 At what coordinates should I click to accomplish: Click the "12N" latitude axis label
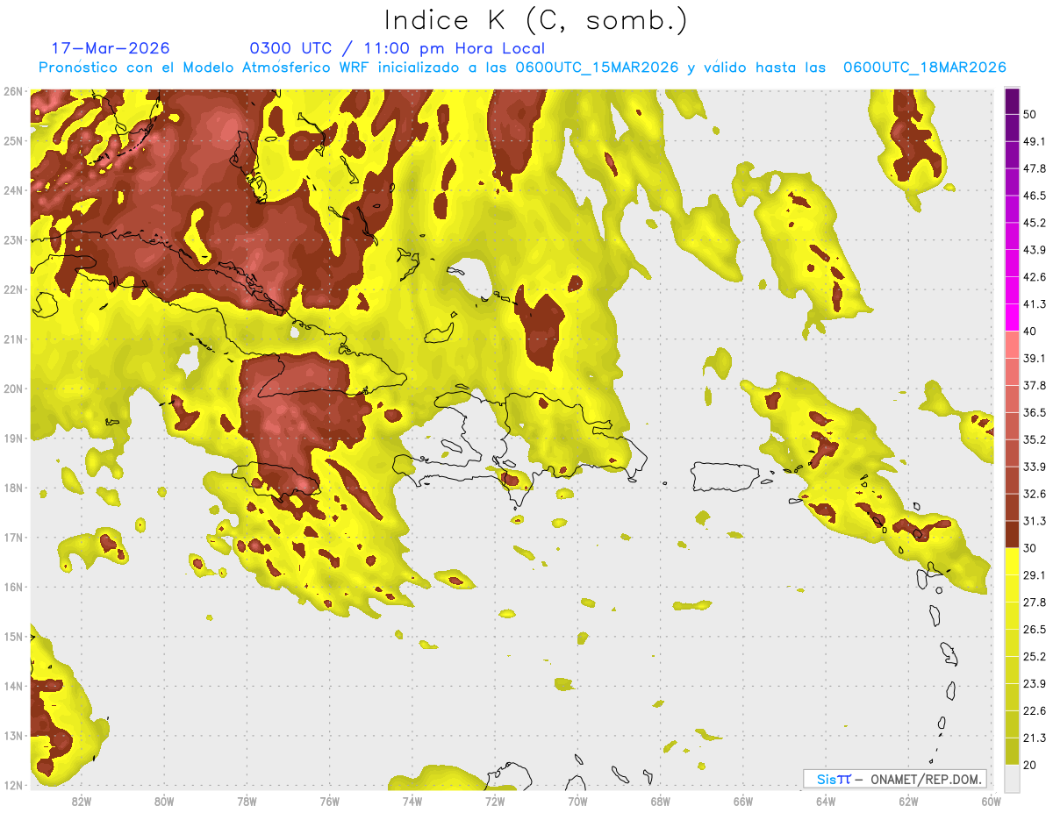[14, 785]
